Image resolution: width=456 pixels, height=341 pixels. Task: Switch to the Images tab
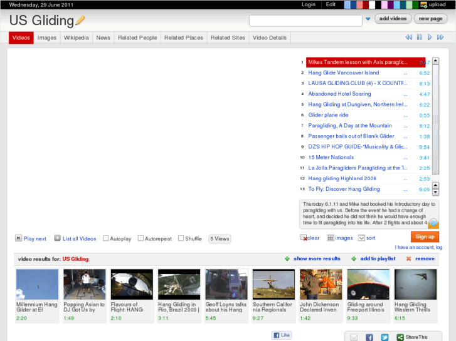coord(47,38)
